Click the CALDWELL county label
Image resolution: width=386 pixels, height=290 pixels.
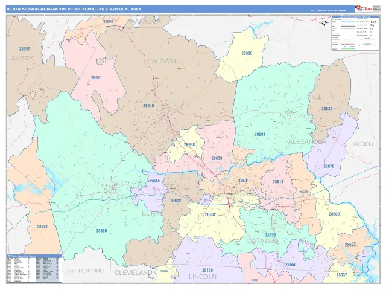coord(164,62)
